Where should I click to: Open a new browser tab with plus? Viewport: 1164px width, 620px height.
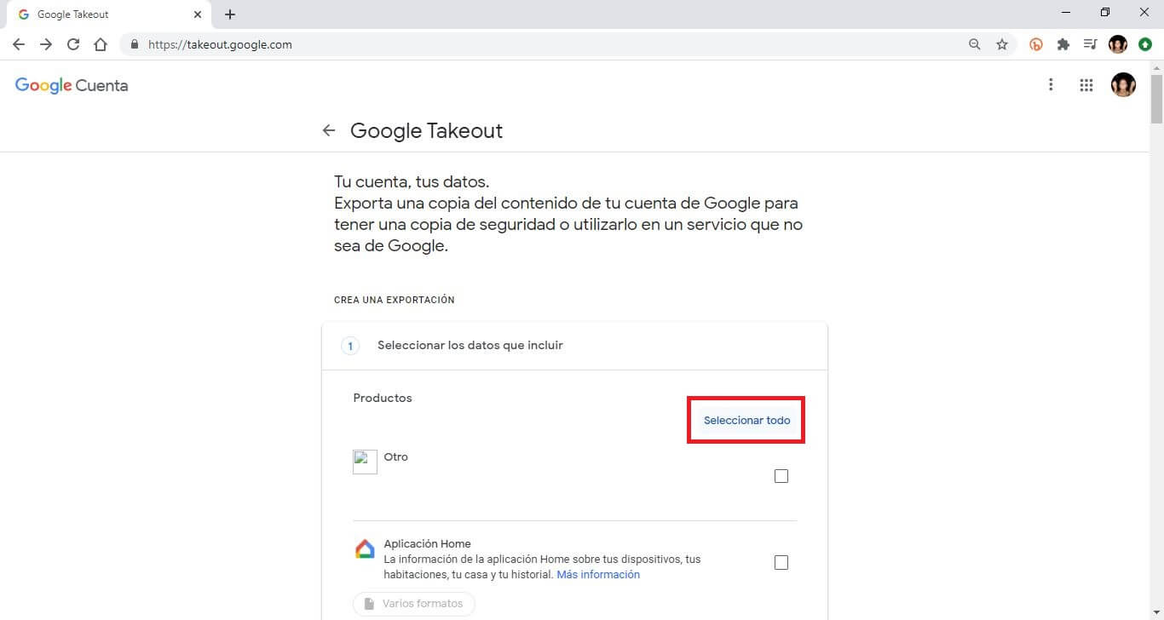pyautogui.click(x=230, y=14)
